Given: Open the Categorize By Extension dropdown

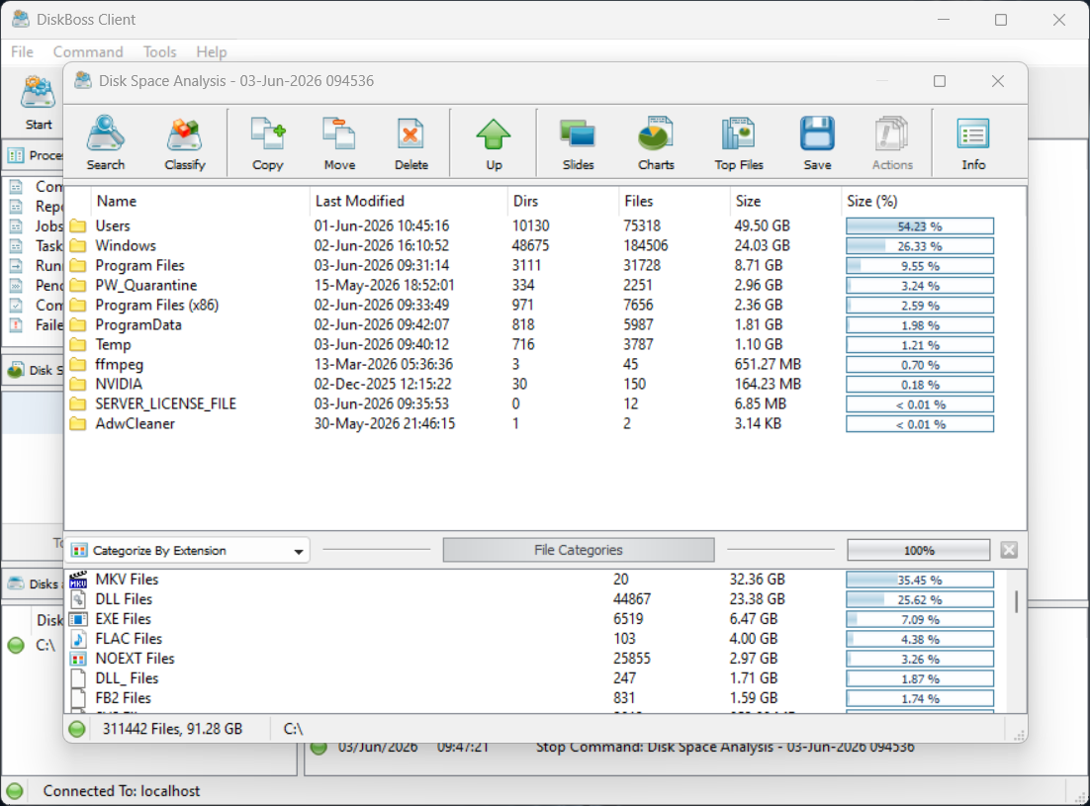Looking at the screenshot, I should [x=188, y=550].
